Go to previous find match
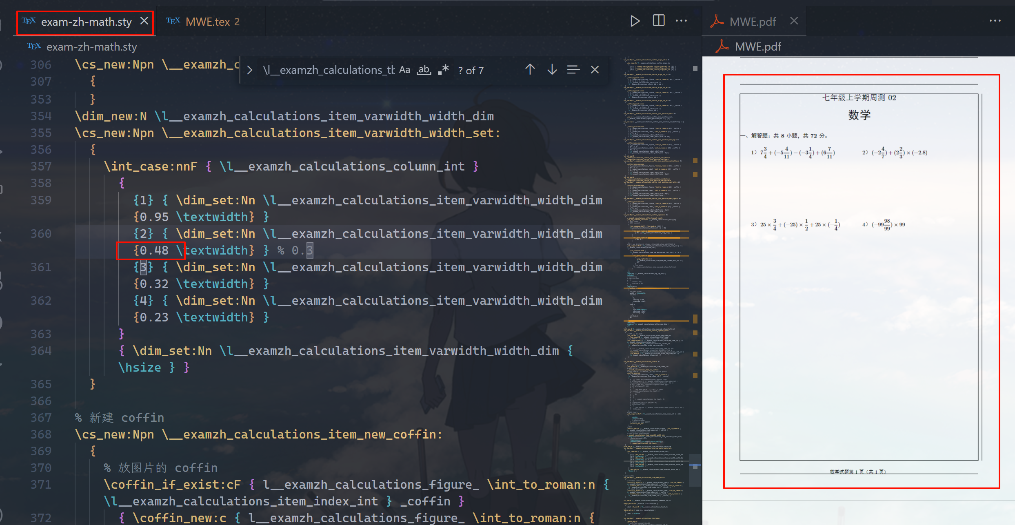Viewport: 1015px width, 525px height. [530, 70]
